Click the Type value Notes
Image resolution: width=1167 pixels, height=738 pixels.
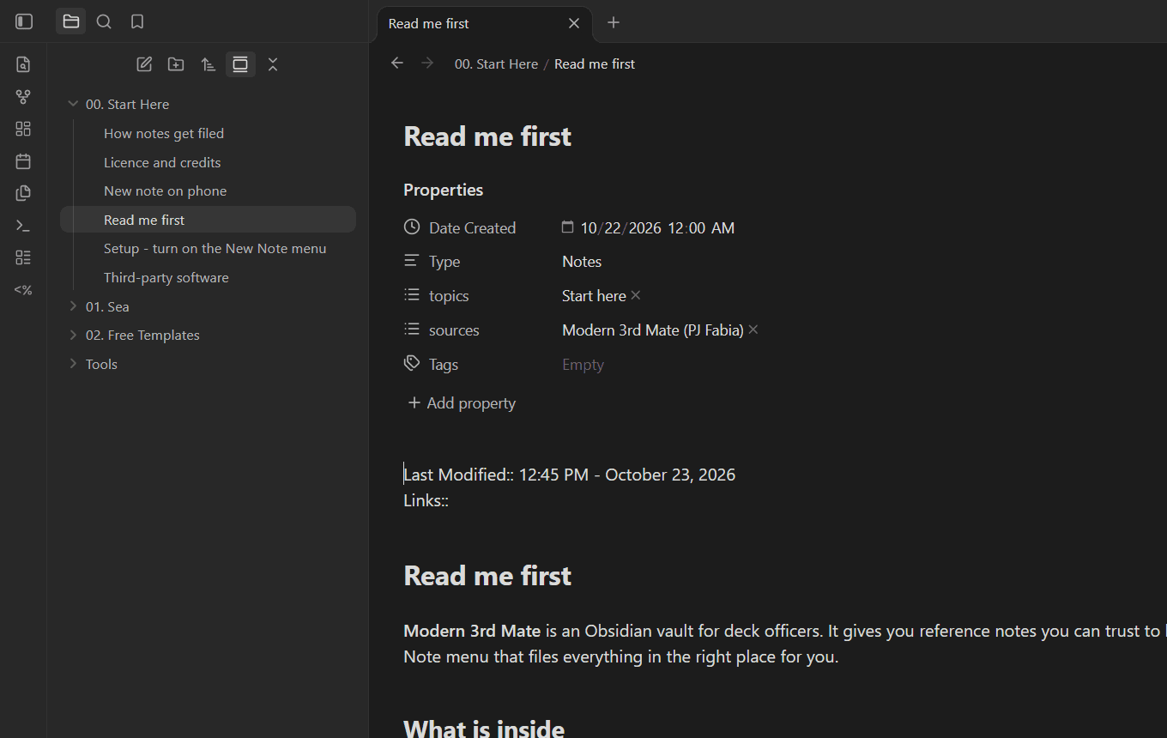coord(582,262)
